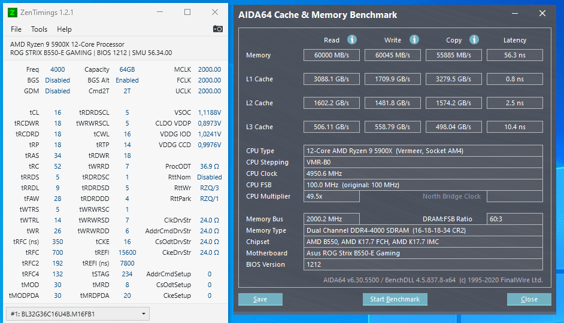Click the L1 Cache Read 3088.1 GB/s field
The image size is (564, 323).
[x=331, y=79]
